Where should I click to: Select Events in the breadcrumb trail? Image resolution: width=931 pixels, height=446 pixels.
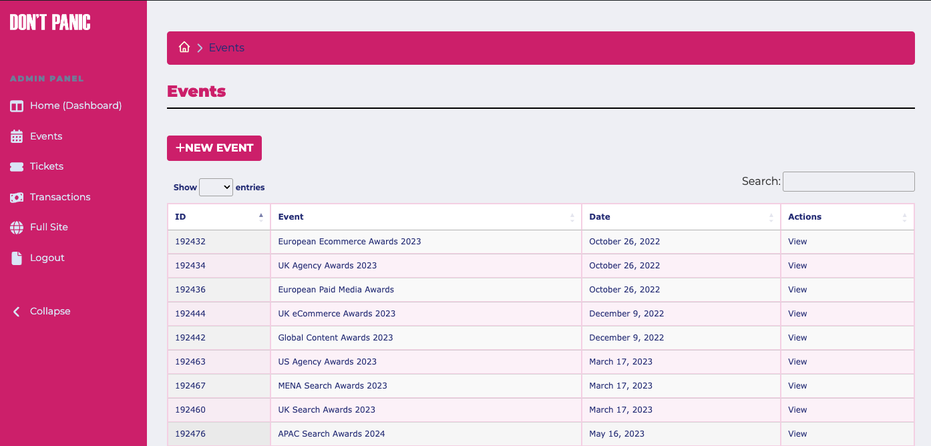coord(226,47)
